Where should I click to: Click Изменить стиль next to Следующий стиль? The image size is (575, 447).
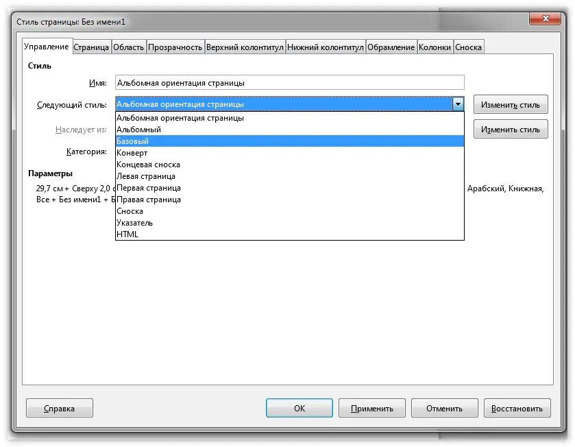click(x=511, y=105)
